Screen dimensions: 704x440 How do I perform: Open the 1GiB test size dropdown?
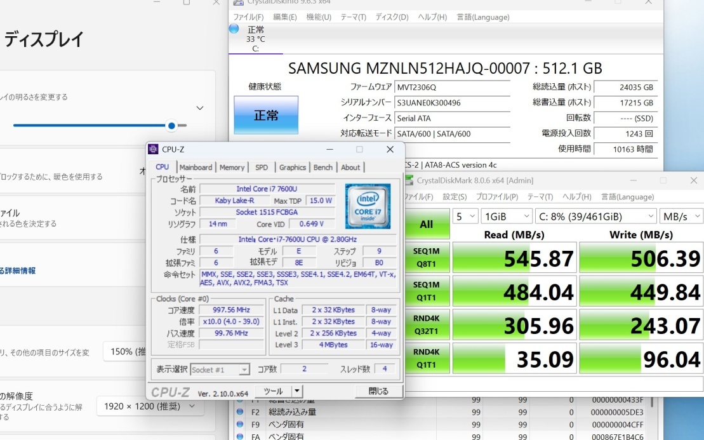tap(506, 217)
